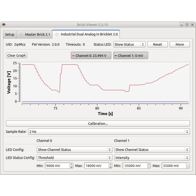Toggle Channel 0 red line visibility button
Viewport: 196px width, 196px height.
coord(91,56)
